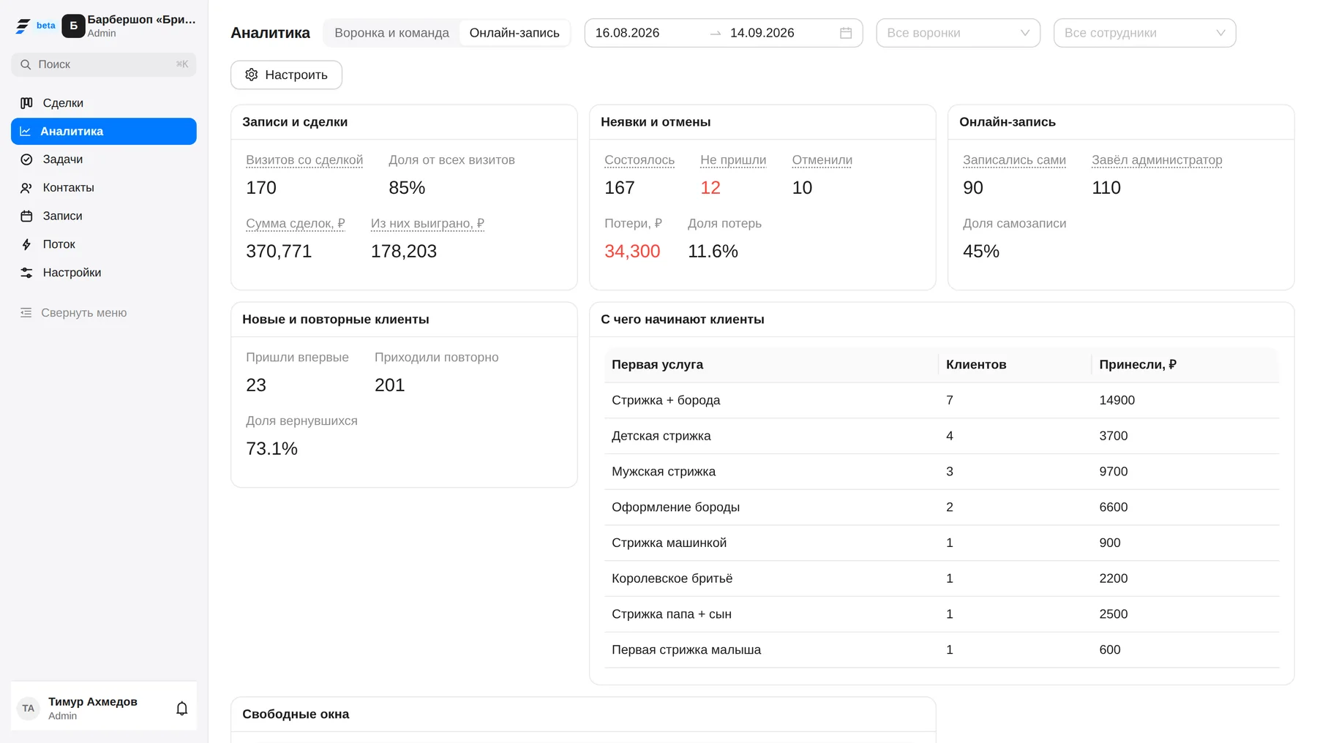Click the notification bell icon
1317x743 pixels.
[x=182, y=708]
